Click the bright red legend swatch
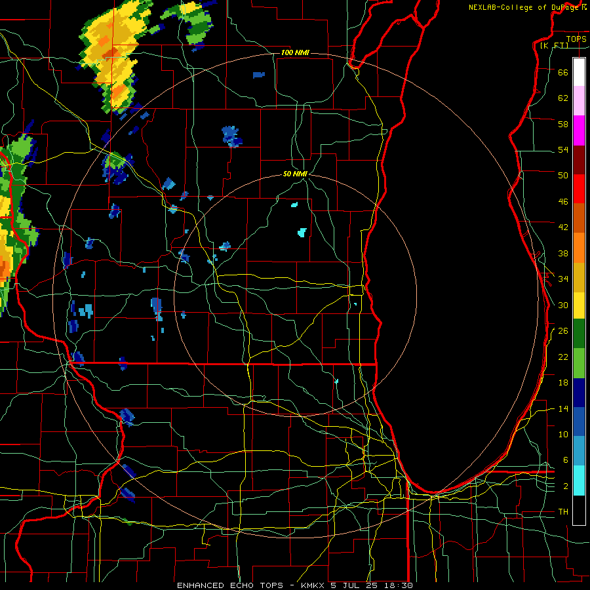 click(x=579, y=189)
